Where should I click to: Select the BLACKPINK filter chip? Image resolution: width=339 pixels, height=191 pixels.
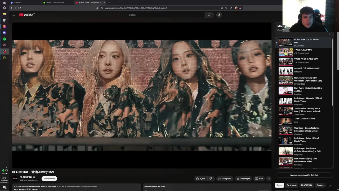[x=306, y=185]
